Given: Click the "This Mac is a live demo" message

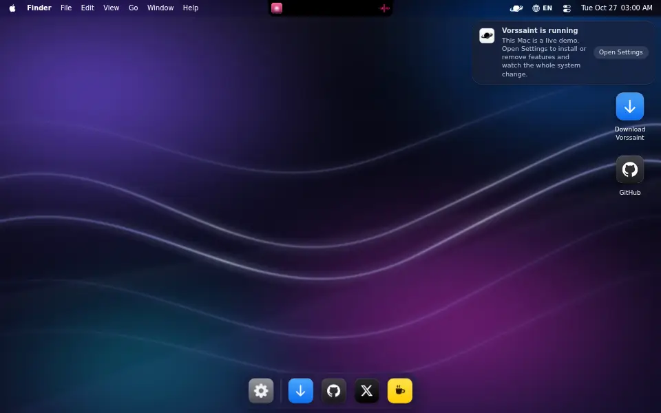Looking at the screenshot, I should (544, 57).
